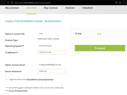The height and width of the screenshot is (95, 127).
Task: Open the See our IP Requirements link
Action: coord(18,91)
